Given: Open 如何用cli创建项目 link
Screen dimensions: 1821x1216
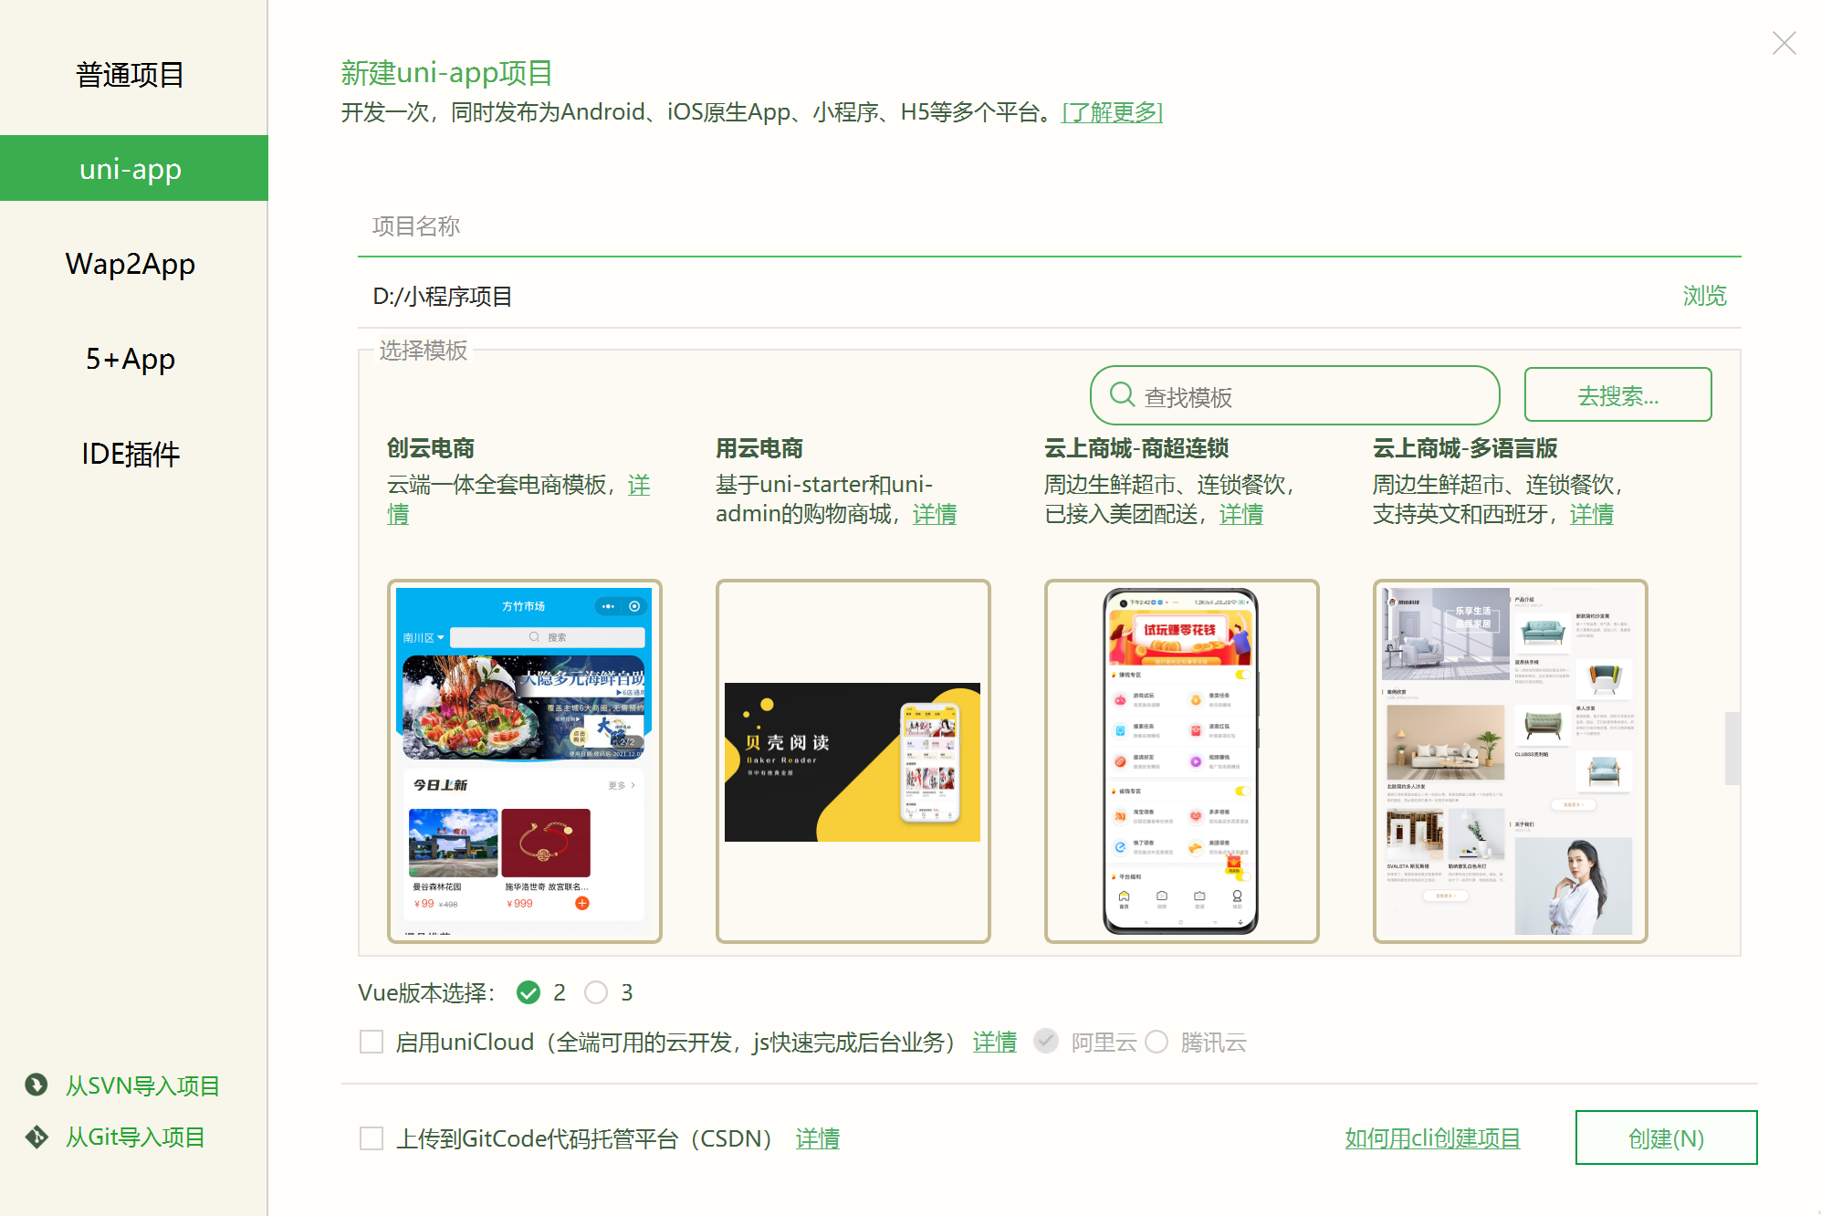Looking at the screenshot, I should click(x=1432, y=1138).
